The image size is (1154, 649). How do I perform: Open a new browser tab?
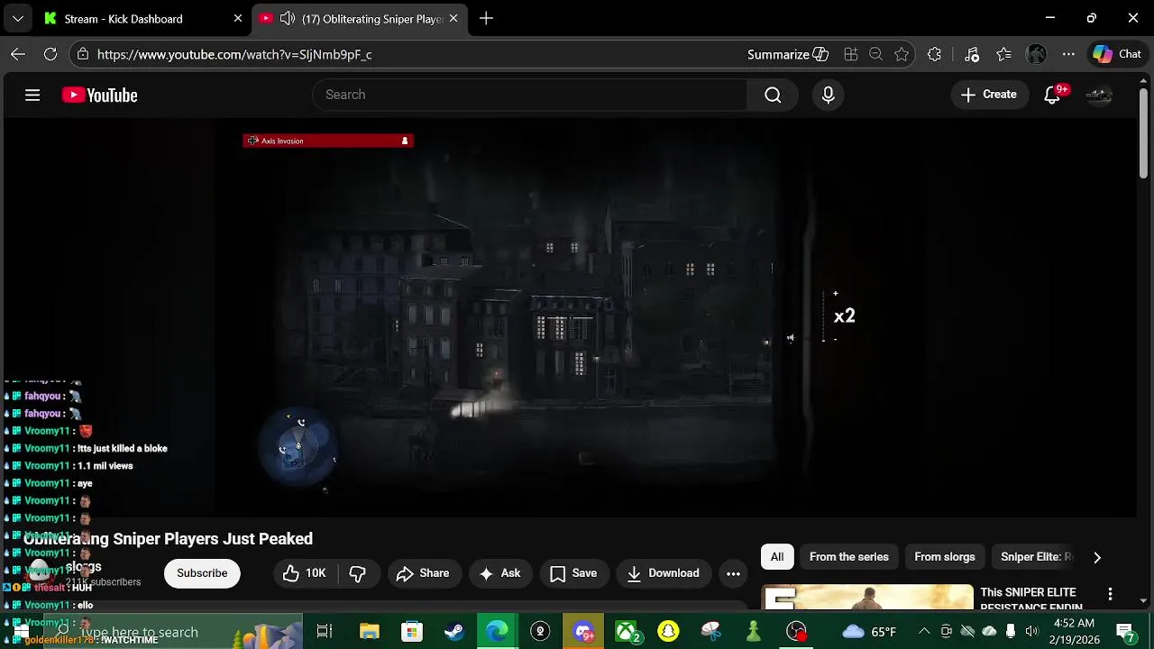486,18
